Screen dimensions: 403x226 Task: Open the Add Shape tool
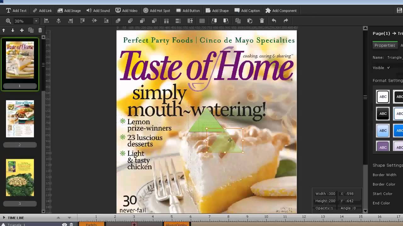[217, 10]
